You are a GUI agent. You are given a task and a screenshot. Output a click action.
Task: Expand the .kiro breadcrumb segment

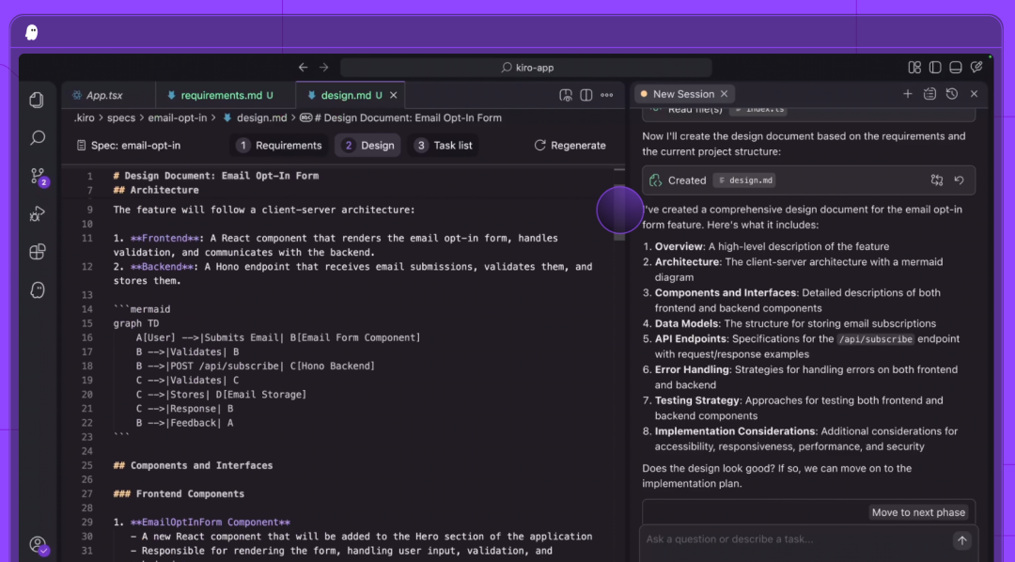pos(85,117)
